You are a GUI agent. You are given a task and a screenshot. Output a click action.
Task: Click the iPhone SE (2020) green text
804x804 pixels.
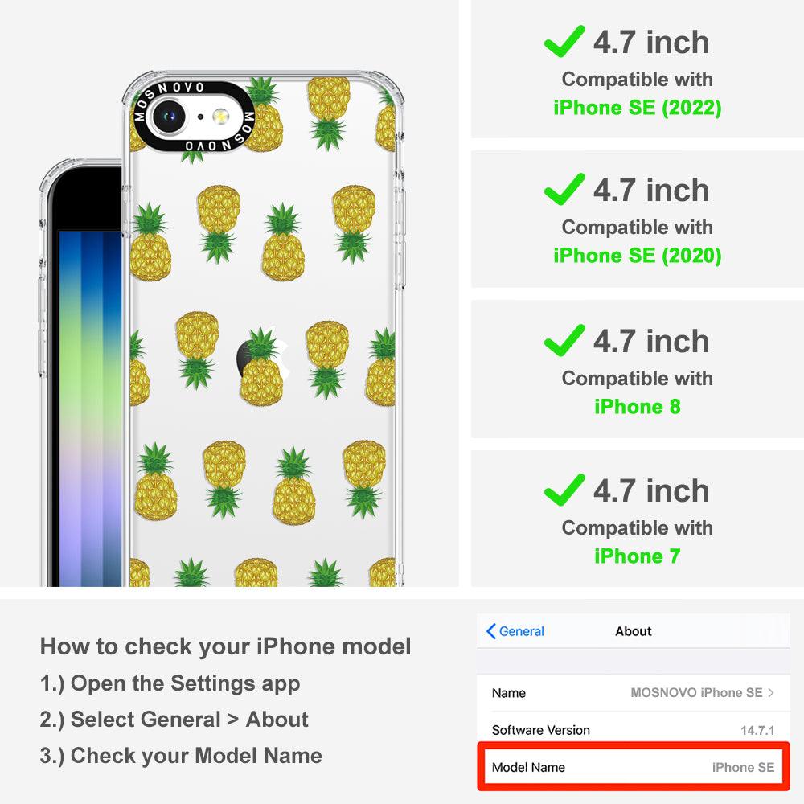(638, 256)
